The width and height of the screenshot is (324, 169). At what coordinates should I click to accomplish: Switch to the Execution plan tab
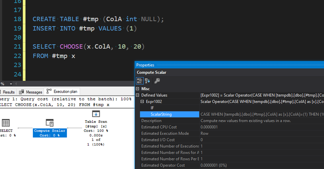pos(62,92)
